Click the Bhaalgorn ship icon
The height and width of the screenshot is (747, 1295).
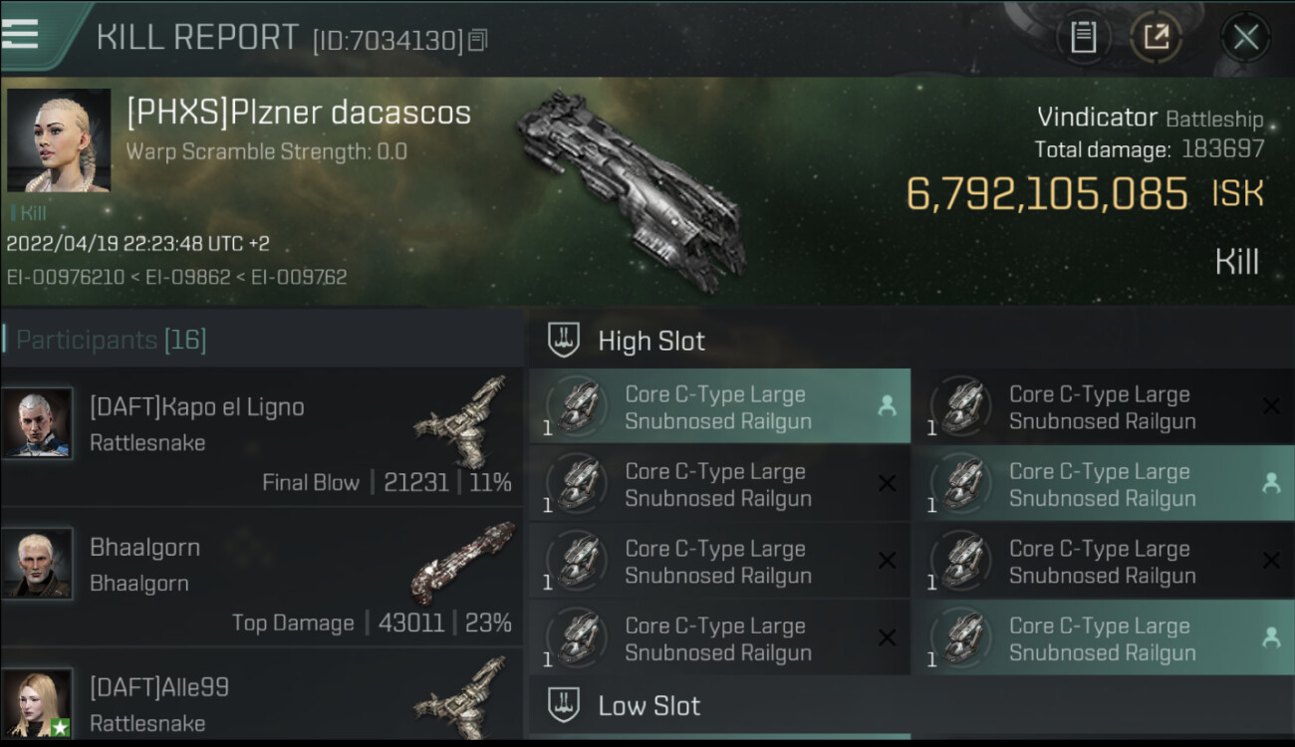click(x=463, y=563)
